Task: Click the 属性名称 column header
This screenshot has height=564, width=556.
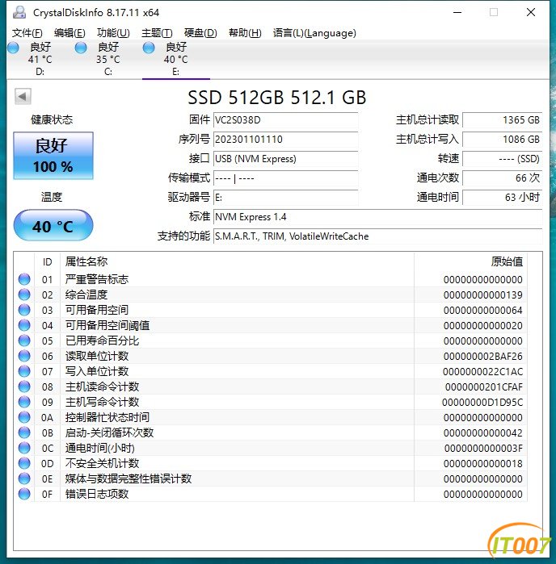Action: point(237,262)
